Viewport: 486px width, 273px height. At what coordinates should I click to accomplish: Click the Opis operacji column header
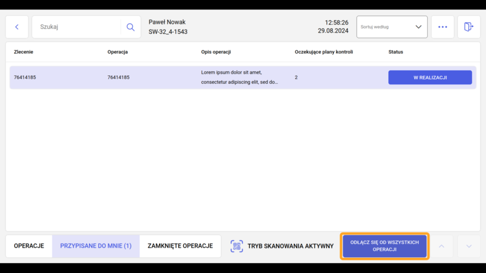(216, 52)
